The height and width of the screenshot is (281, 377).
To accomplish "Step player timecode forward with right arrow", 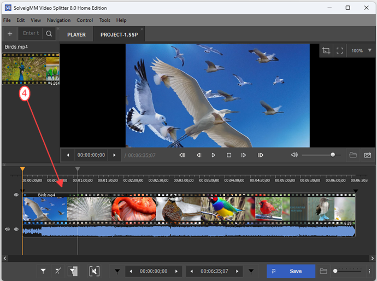I will [114, 155].
